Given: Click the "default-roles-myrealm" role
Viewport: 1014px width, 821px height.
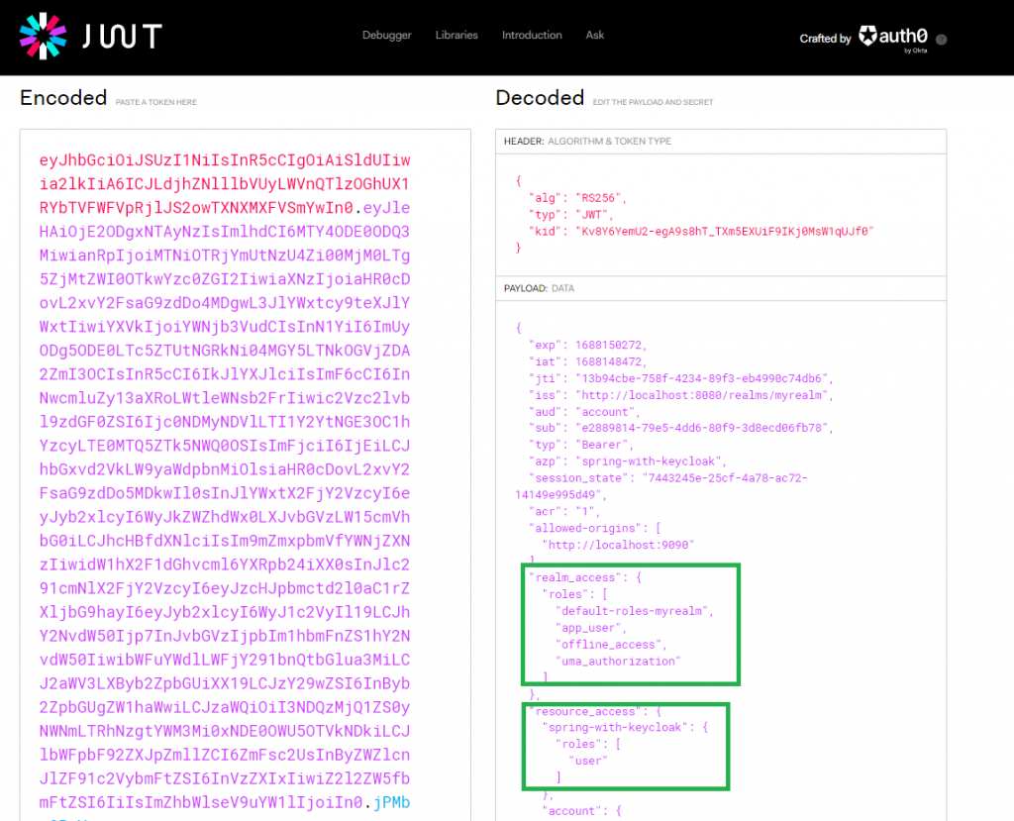Looking at the screenshot, I should coord(631,611).
